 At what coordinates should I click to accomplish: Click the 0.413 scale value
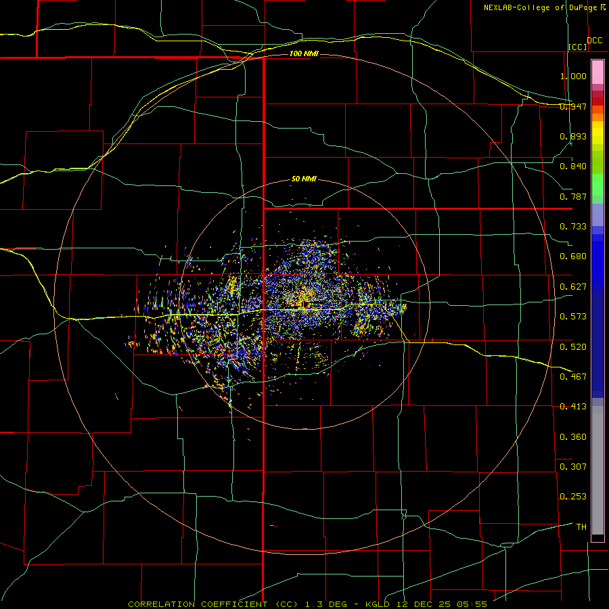click(x=573, y=407)
